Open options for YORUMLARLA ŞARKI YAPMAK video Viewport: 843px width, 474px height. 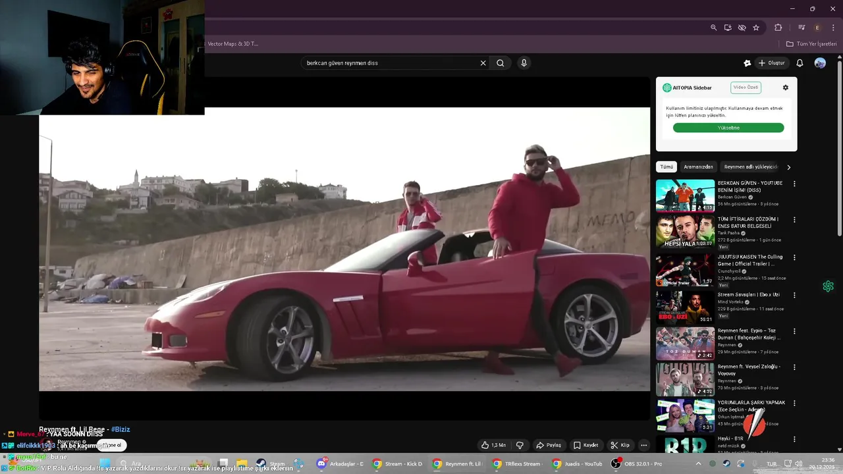(794, 403)
